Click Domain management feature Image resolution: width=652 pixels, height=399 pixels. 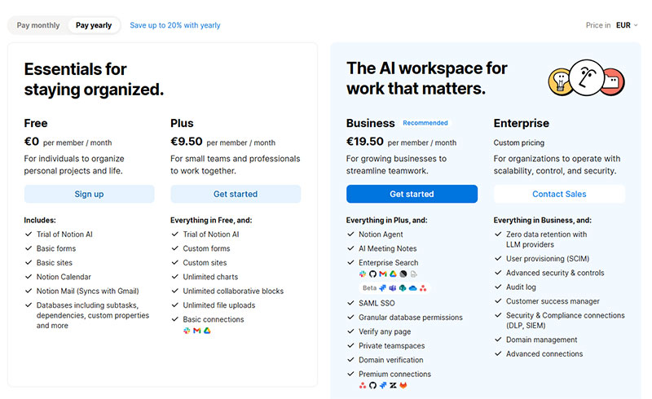click(541, 340)
